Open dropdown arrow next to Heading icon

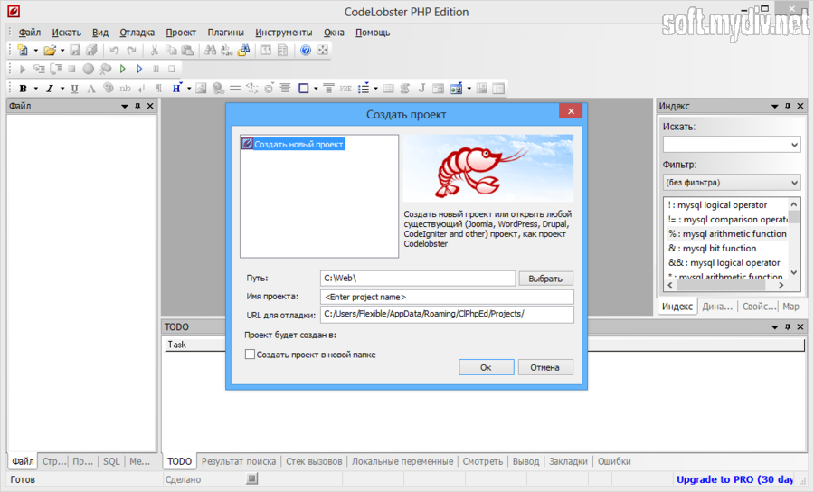pos(189,89)
